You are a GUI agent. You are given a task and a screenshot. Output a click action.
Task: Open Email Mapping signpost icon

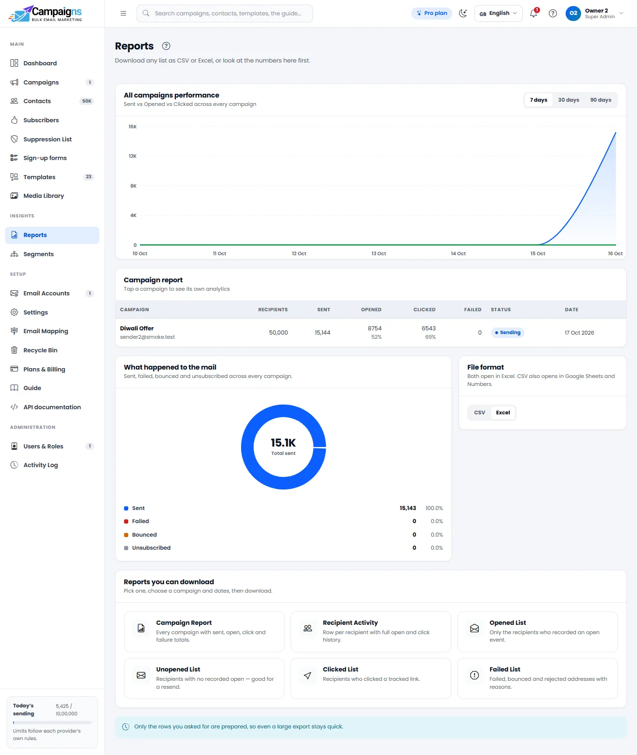coord(14,331)
